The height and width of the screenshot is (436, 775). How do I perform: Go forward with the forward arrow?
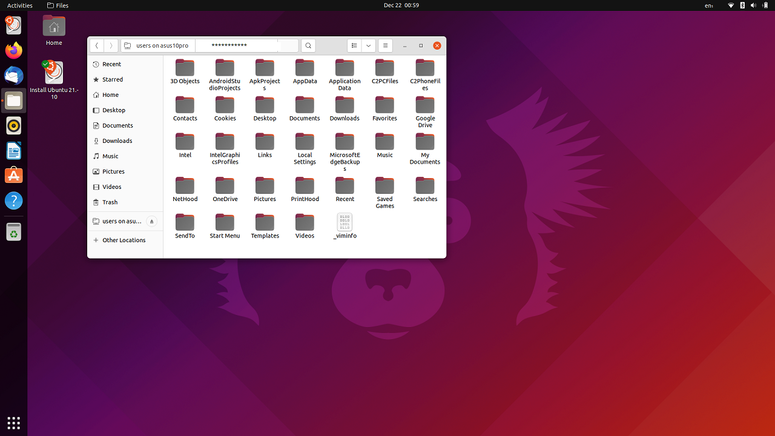click(111, 45)
